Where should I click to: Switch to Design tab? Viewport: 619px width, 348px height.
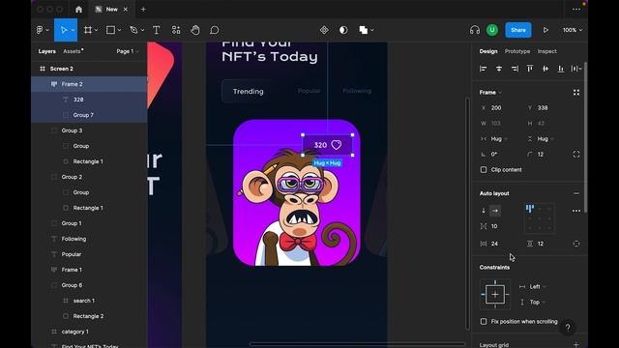(488, 51)
